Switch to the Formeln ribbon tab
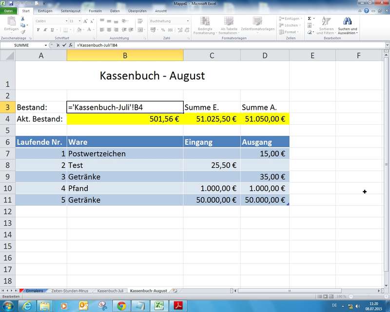Image resolution: width=390 pixels, height=312 pixels. click(95, 11)
